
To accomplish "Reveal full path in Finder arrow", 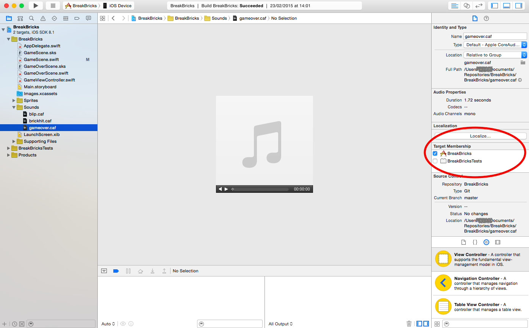I will tap(520, 80).
